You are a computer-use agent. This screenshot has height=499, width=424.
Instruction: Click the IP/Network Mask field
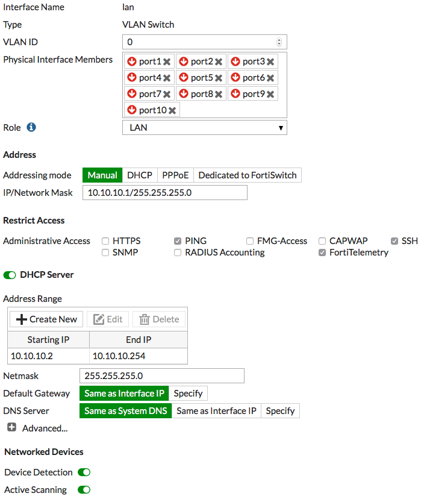(x=165, y=193)
